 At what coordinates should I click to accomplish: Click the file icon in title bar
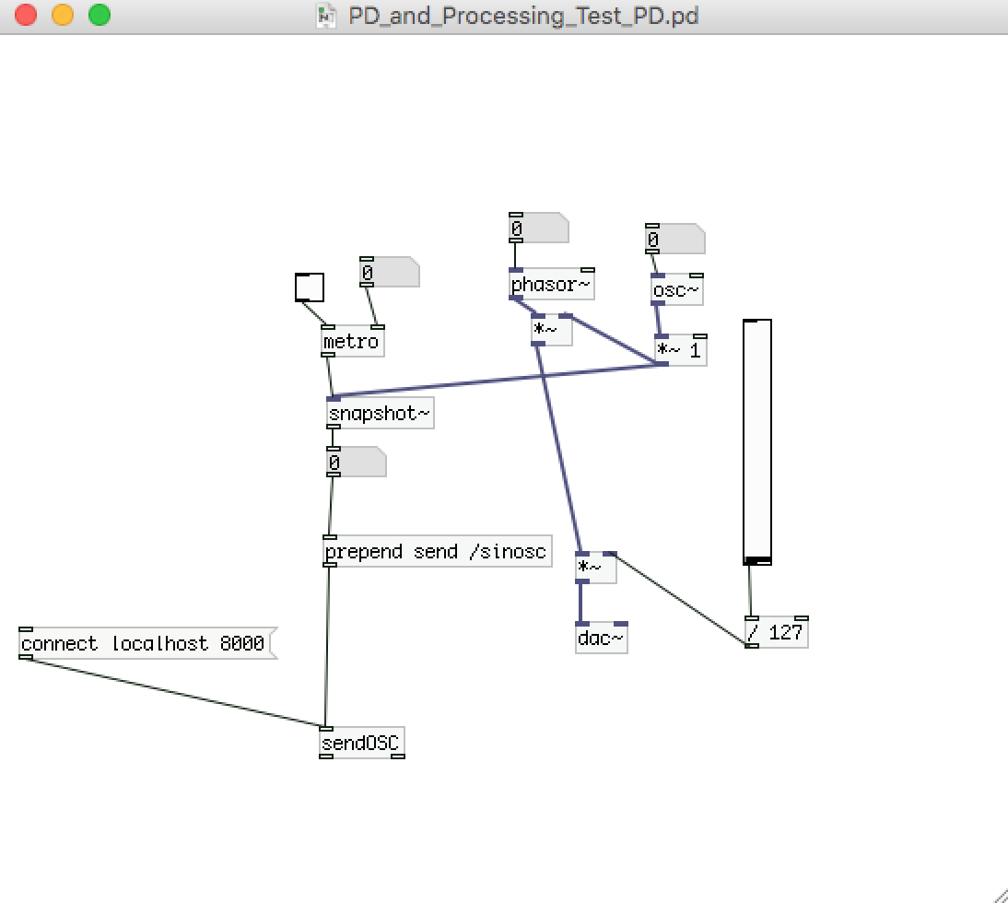point(326,16)
